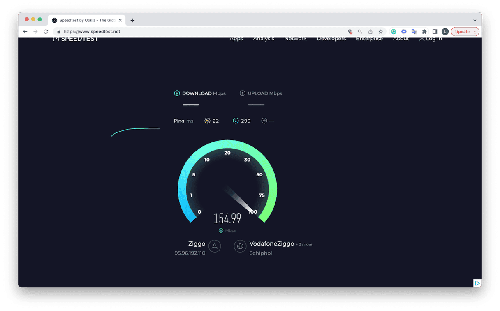Viewport: 500px width, 311px height.
Task: Click the yellow ping latency icon
Action: click(207, 121)
